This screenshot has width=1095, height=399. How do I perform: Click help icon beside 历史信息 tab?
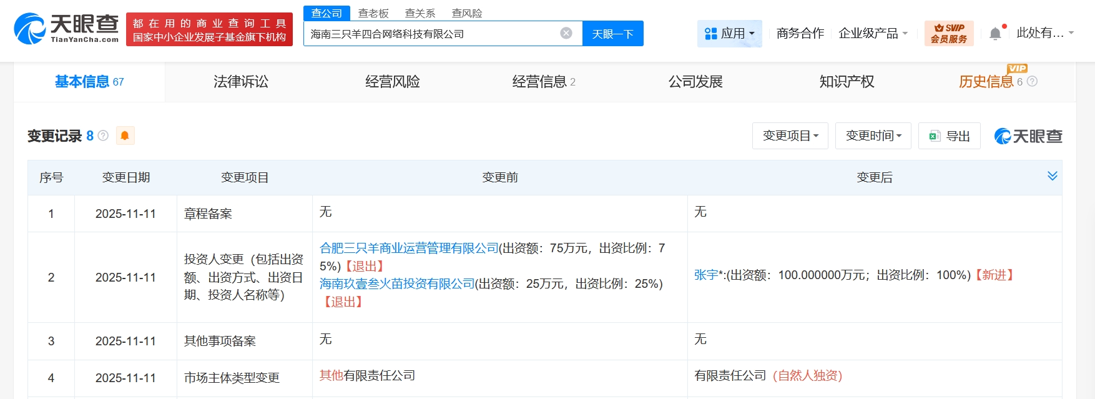point(1032,82)
